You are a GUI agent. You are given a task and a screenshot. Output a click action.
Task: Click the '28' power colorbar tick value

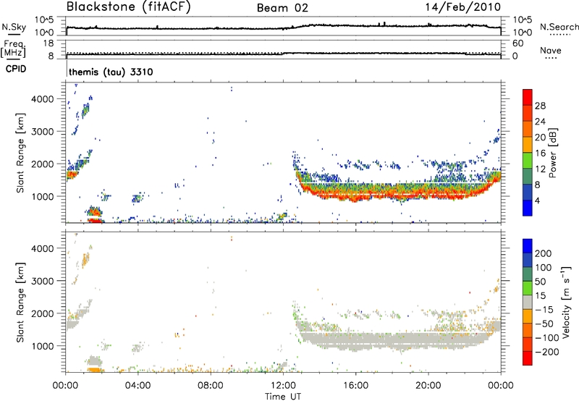point(540,106)
